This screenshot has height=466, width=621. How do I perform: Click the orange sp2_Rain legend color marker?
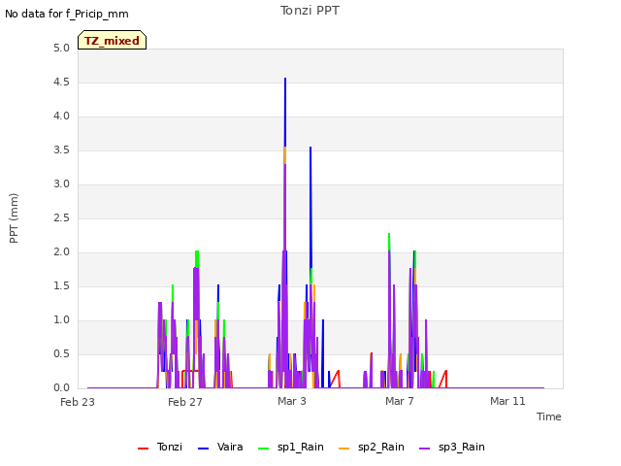point(344,449)
